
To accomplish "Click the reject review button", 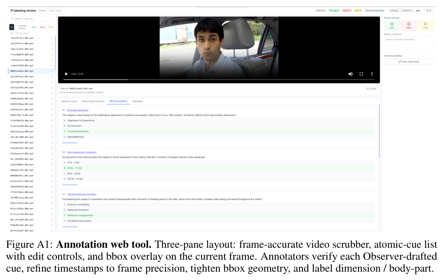I will point(409,25).
